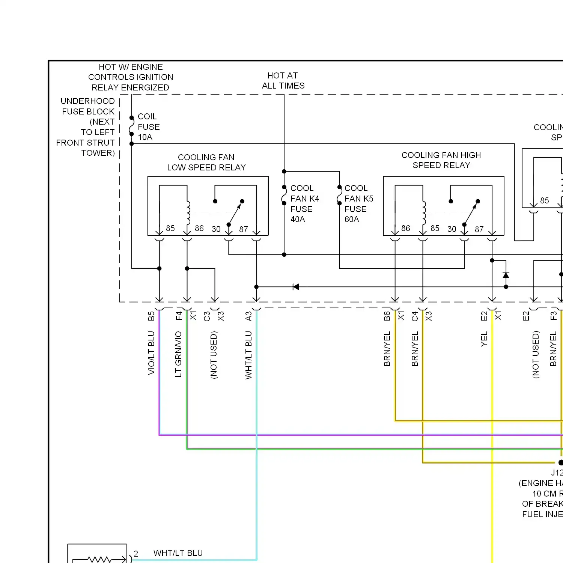The image size is (563, 563).
Task: Click the high speed relay switch contact
Action: coord(471,213)
